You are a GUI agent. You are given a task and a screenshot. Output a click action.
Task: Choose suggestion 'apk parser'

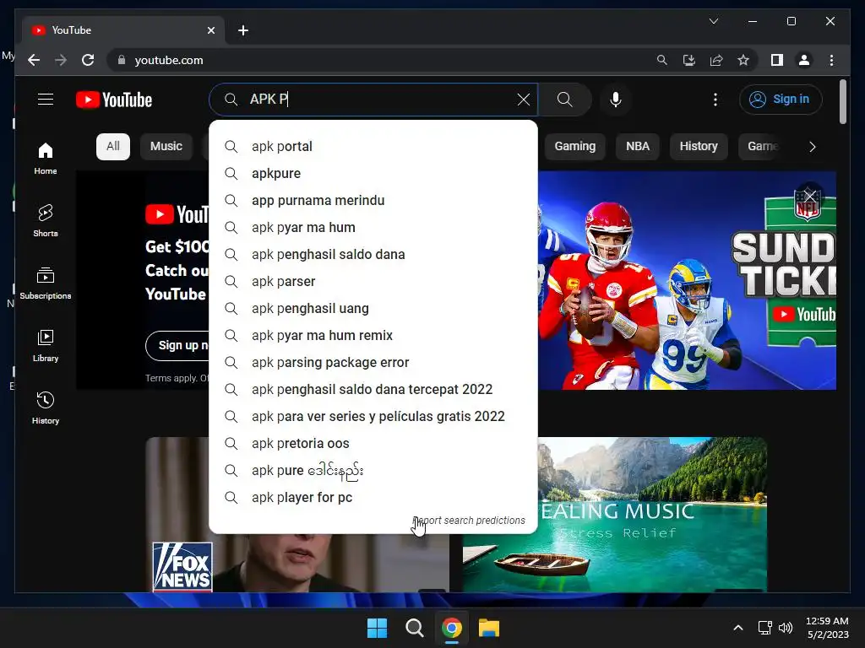coord(373,282)
